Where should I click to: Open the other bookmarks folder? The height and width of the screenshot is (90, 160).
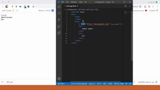[x=8, y=10]
